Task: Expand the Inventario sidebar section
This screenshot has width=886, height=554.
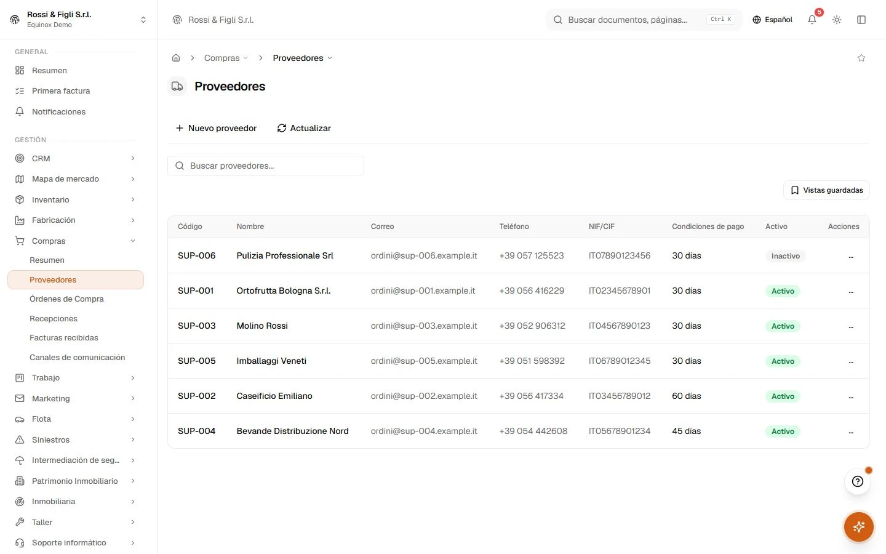Action: (x=75, y=199)
